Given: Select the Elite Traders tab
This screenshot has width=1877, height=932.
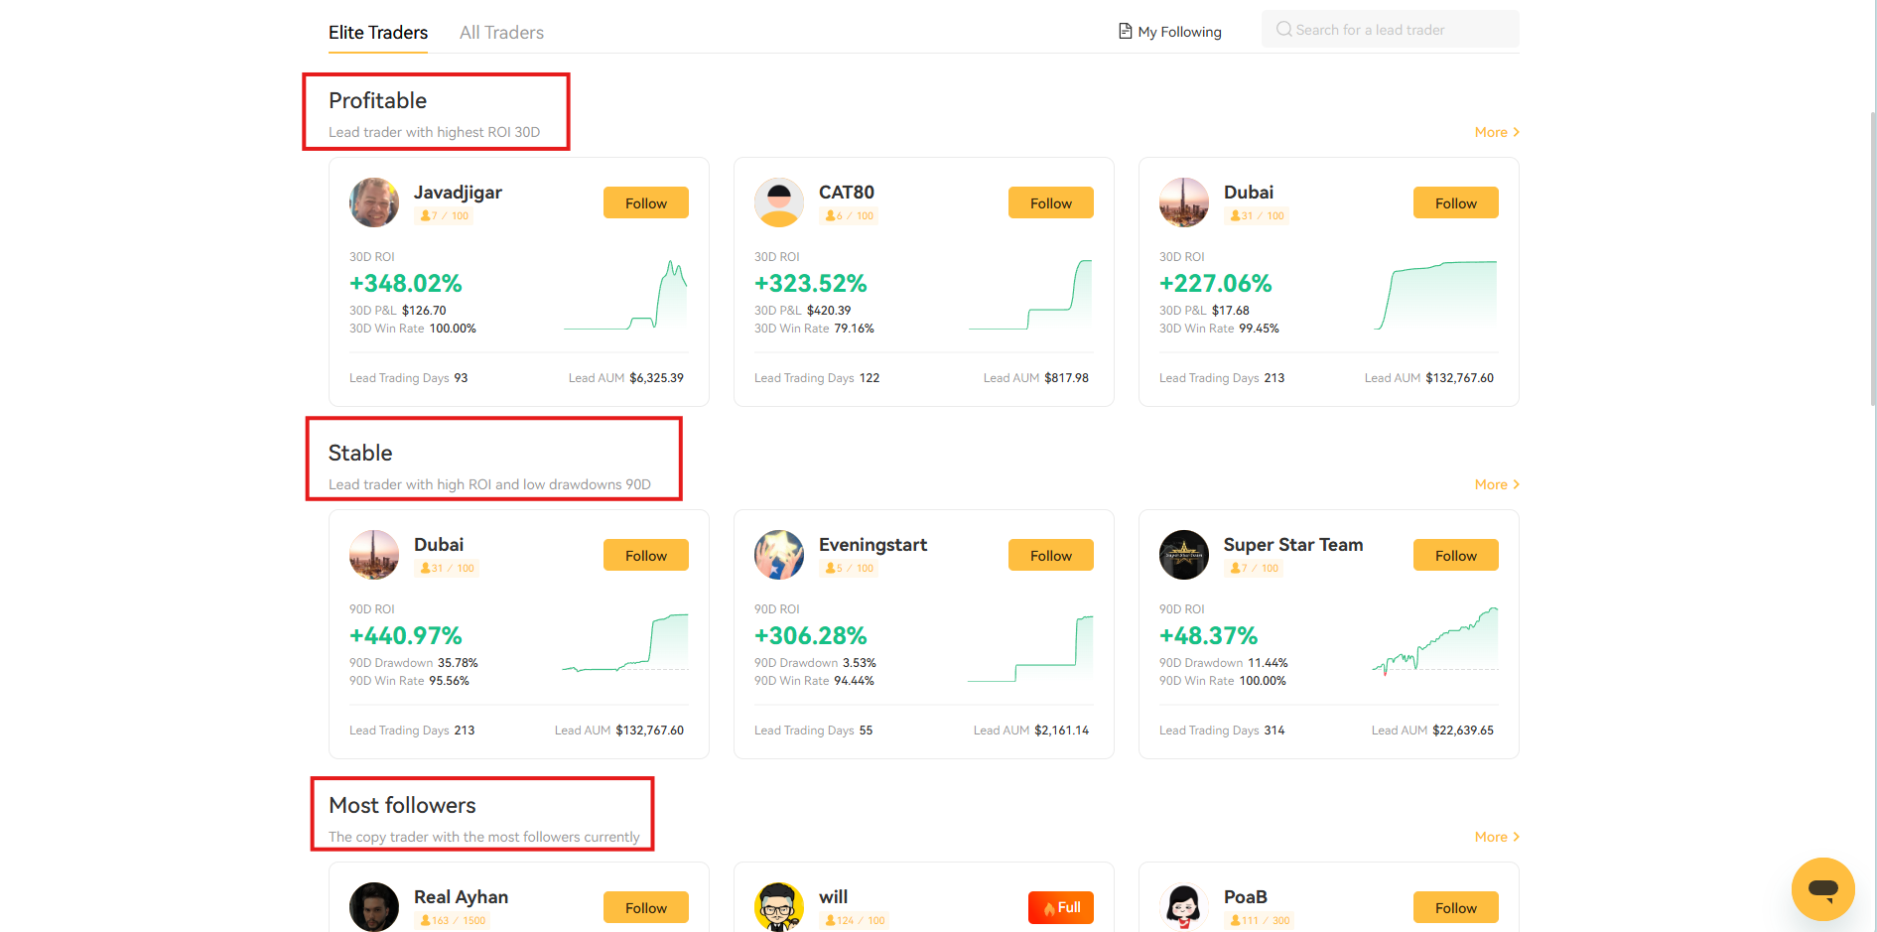Looking at the screenshot, I should coord(378,33).
